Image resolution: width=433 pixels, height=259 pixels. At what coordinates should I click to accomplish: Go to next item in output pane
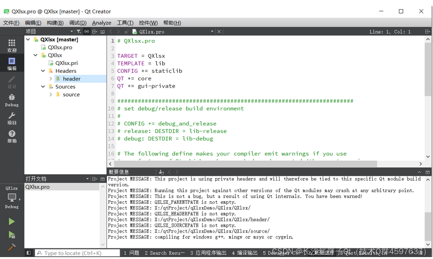tap(177, 172)
